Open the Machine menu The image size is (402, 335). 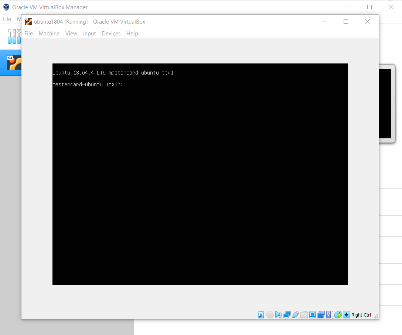tap(49, 34)
